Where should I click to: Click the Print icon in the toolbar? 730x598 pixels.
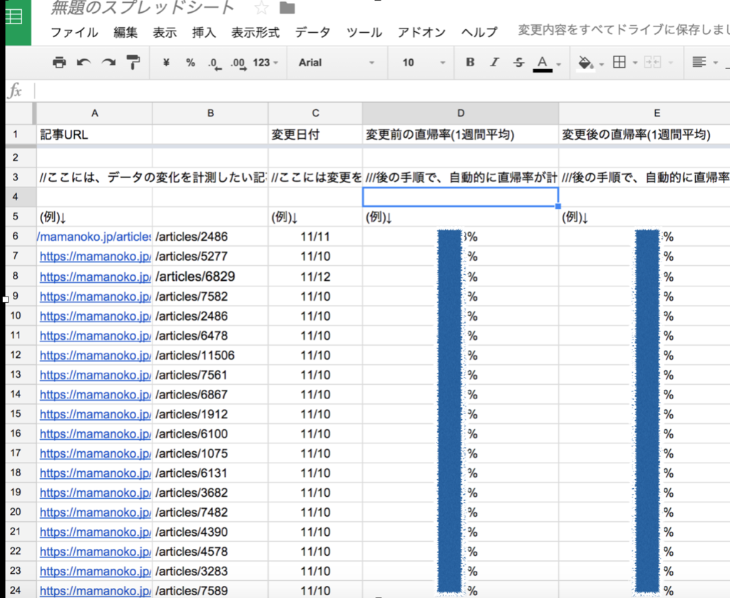click(x=58, y=62)
